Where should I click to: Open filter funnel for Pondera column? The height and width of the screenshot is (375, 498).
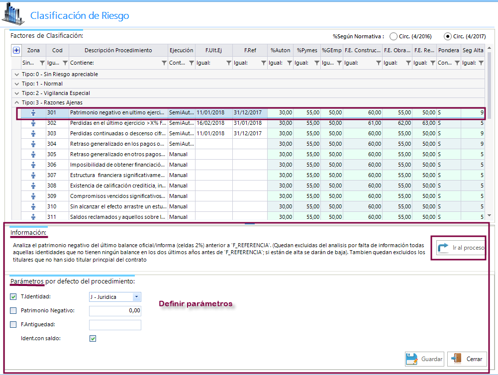[x=457, y=63]
